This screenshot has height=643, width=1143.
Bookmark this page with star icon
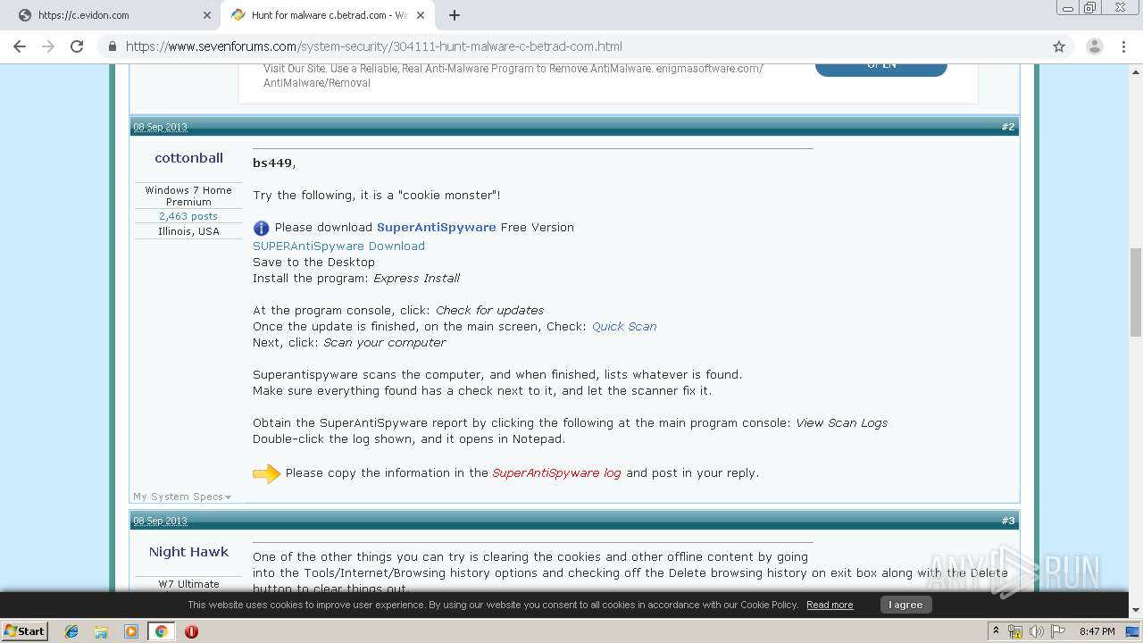tap(1059, 46)
